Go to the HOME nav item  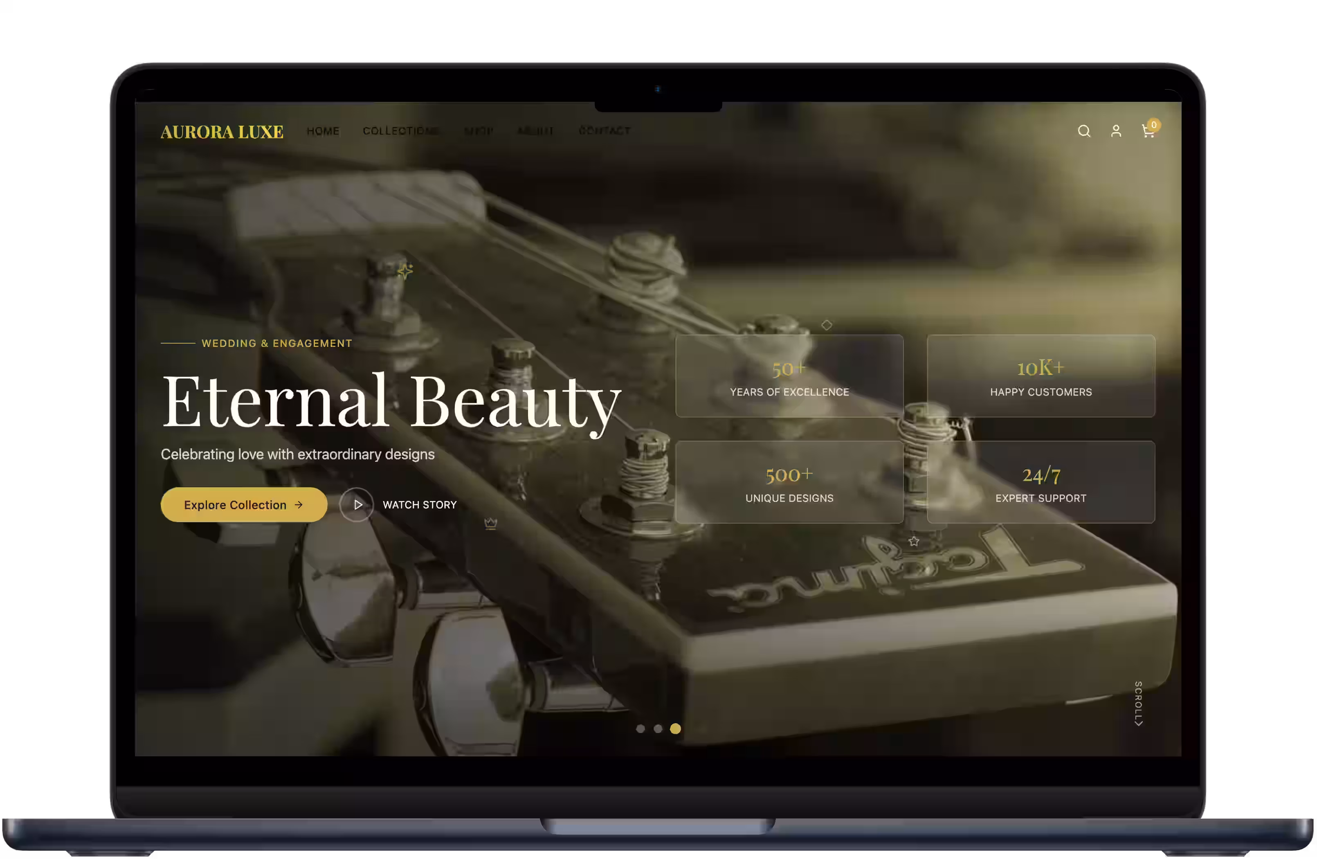click(x=323, y=131)
